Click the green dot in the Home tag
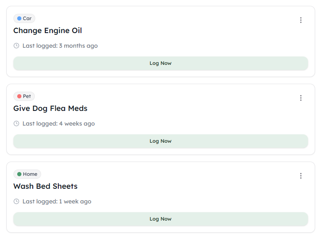 point(19,174)
